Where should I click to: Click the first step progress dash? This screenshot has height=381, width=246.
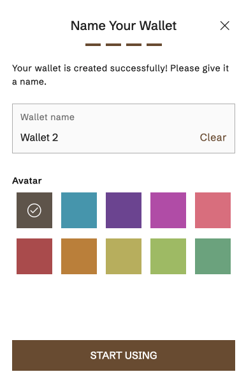93,45
